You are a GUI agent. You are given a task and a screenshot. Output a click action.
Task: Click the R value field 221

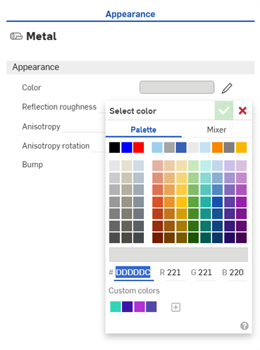[174, 273]
